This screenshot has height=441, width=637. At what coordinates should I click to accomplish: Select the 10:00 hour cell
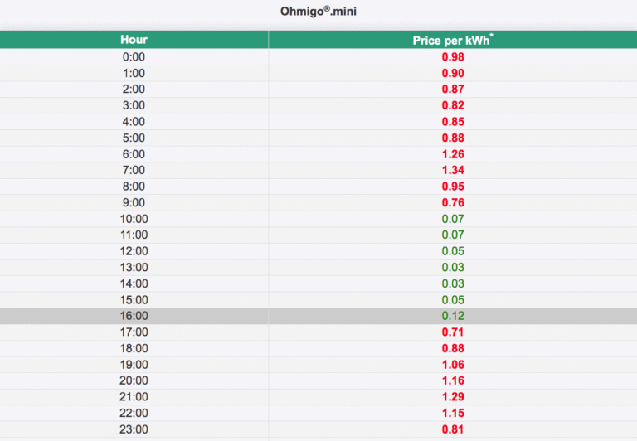pos(134,219)
